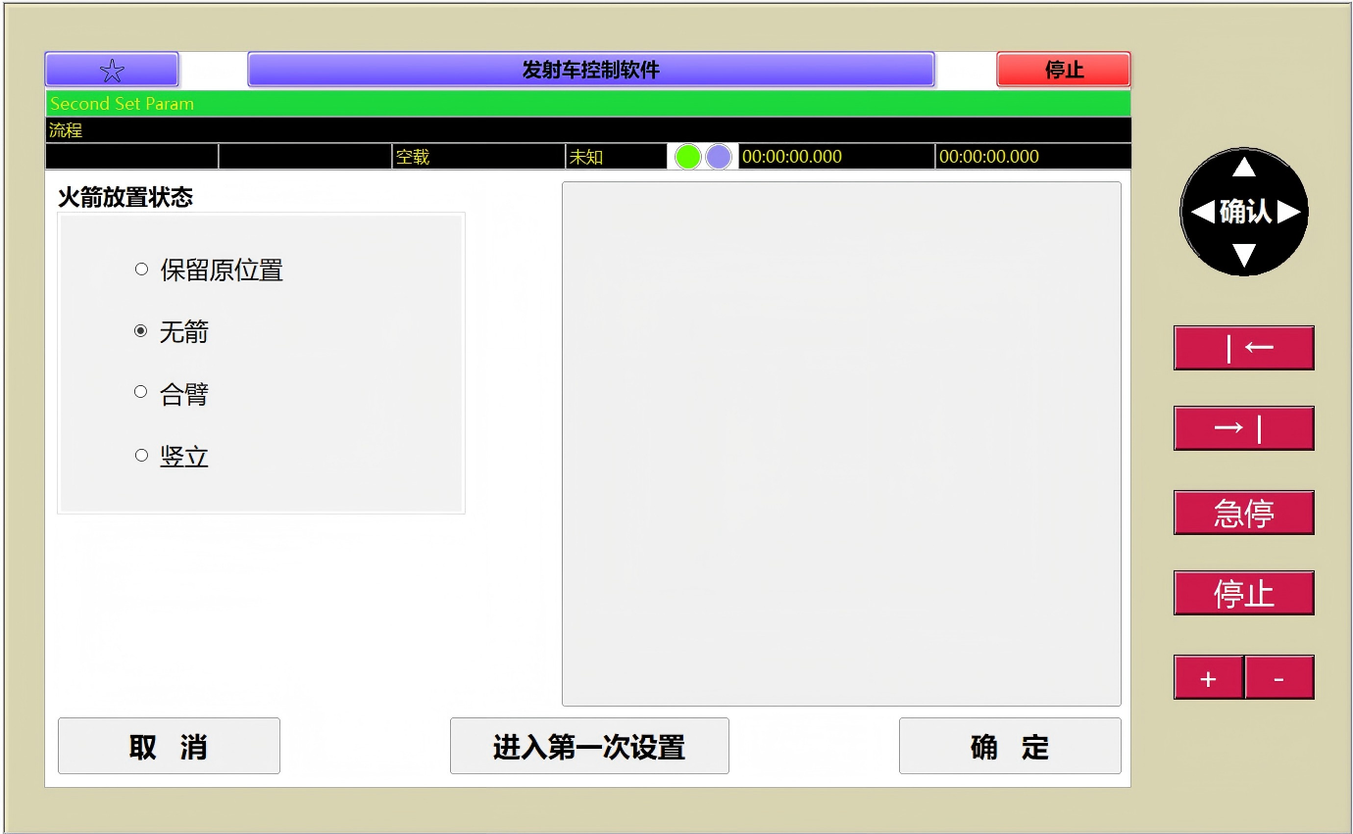This screenshot has width=1353, height=834.
Task: Click the |← back-tab red button
Action: [1243, 348]
